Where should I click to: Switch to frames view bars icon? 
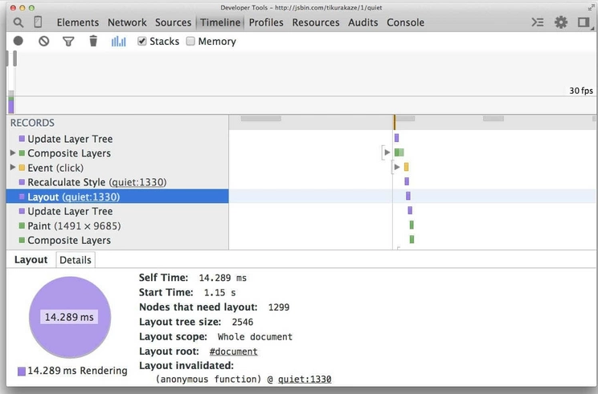tap(119, 41)
